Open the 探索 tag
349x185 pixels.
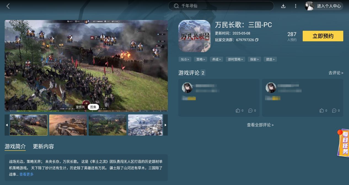254,59
